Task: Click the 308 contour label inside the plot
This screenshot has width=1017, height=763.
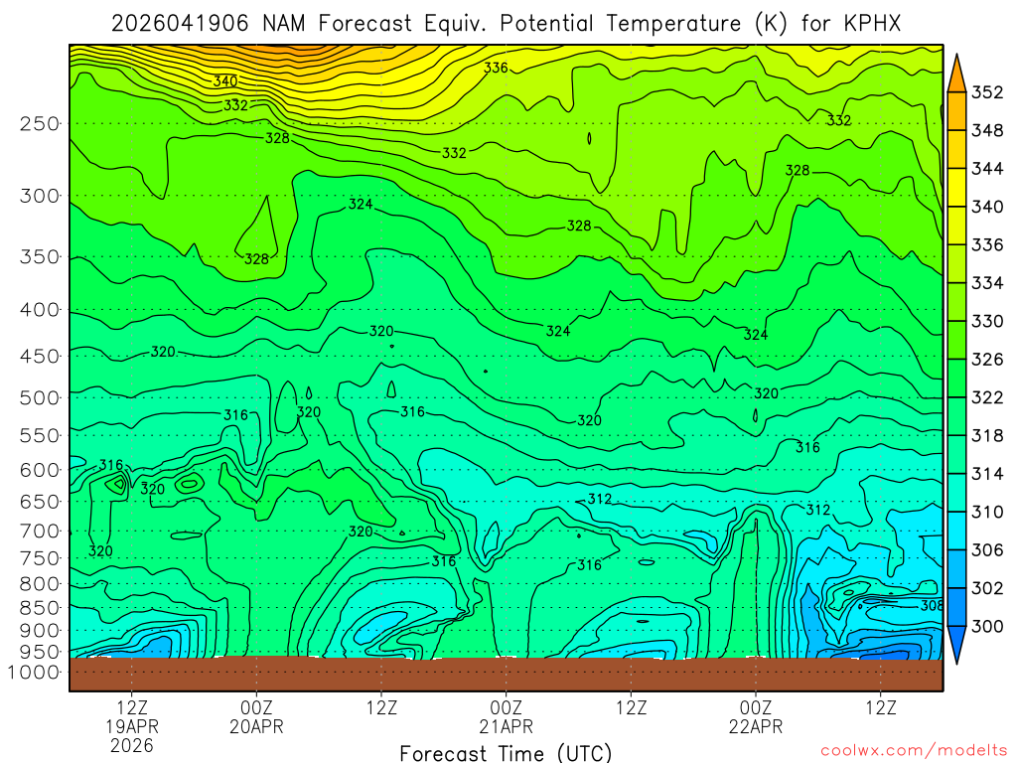Action: (x=932, y=605)
